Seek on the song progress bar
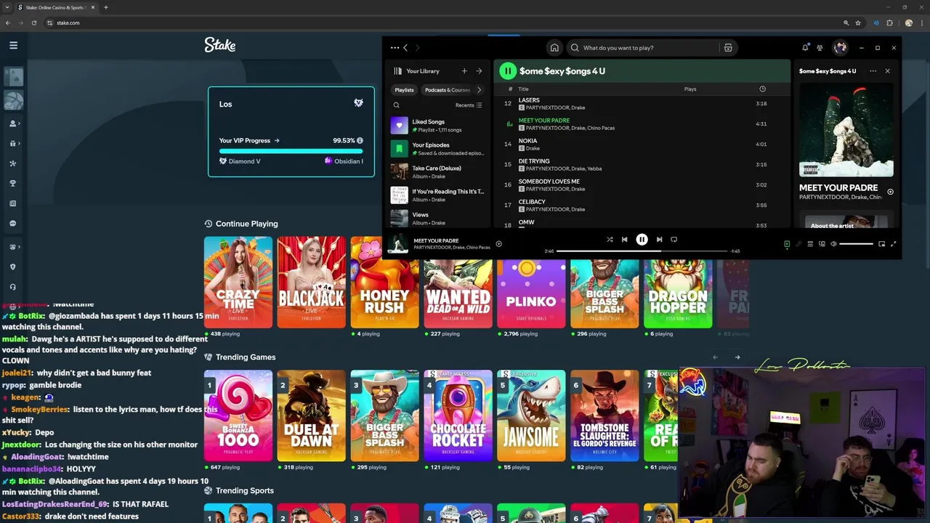 (x=642, y=251)
